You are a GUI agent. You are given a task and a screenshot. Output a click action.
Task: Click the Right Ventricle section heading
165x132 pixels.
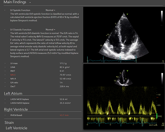coord(16,110)
